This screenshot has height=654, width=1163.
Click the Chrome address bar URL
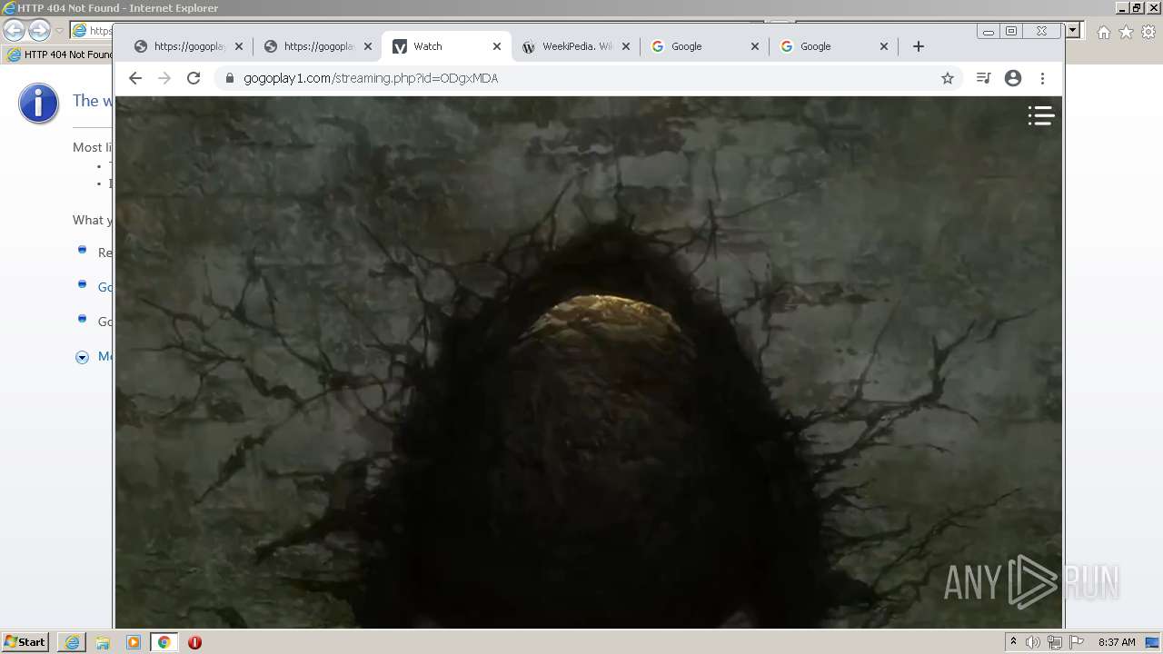(371, 78)
